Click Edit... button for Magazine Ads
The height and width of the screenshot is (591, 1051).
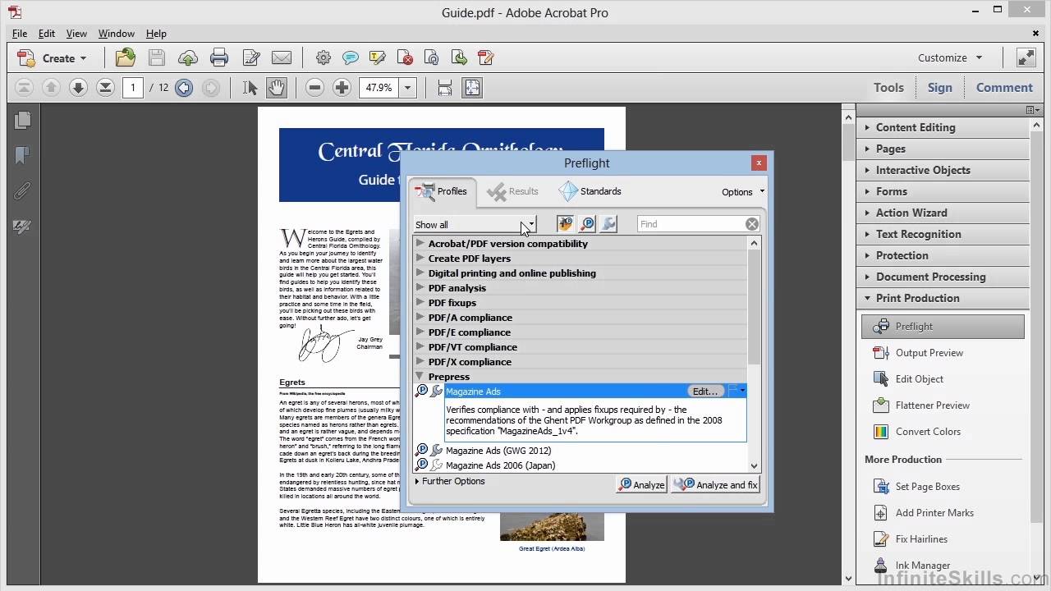[x=706, y=391]
